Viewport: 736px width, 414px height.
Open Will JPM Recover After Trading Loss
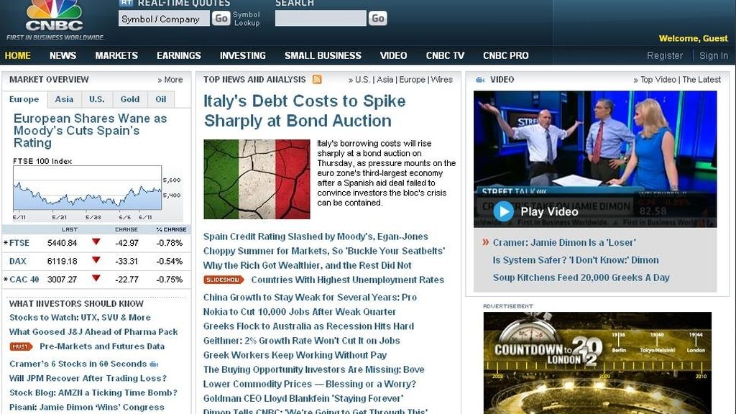click(x=88, y=378)
